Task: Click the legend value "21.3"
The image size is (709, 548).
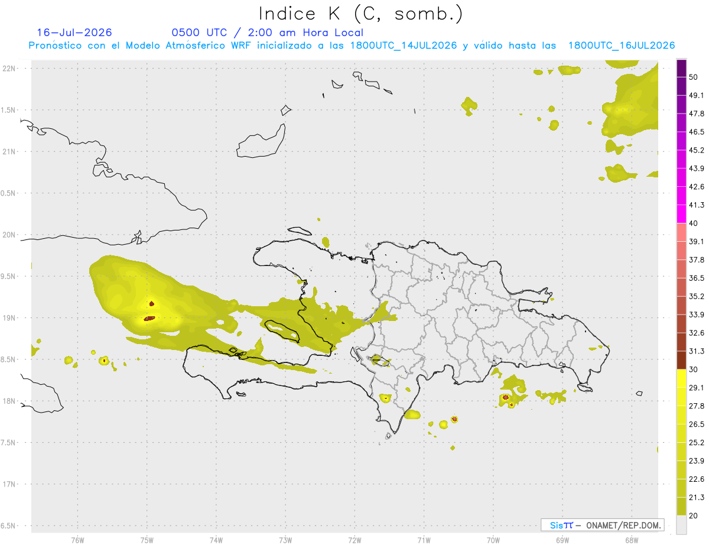Action: [697, 497]
